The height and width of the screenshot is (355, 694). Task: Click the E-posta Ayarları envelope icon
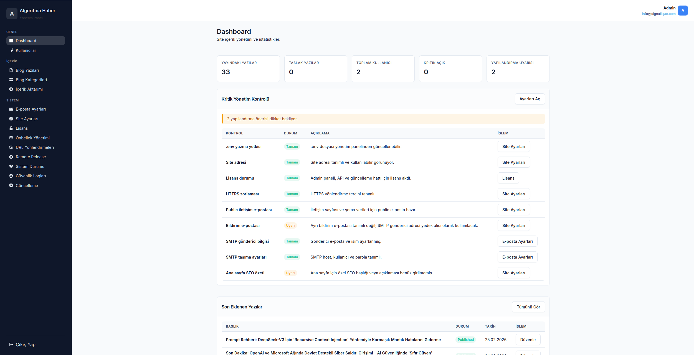[11, 109]
